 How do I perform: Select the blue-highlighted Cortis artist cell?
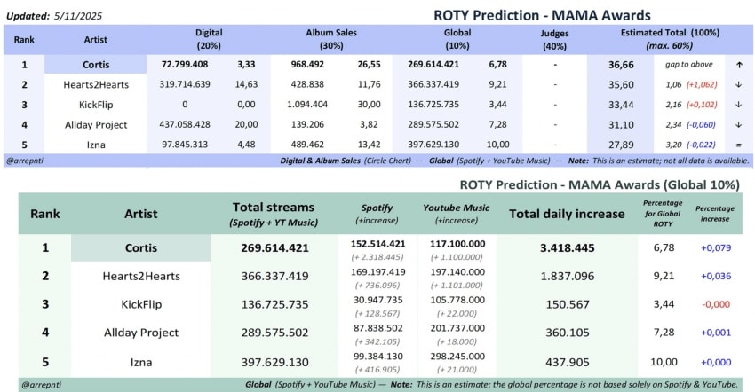95,65
